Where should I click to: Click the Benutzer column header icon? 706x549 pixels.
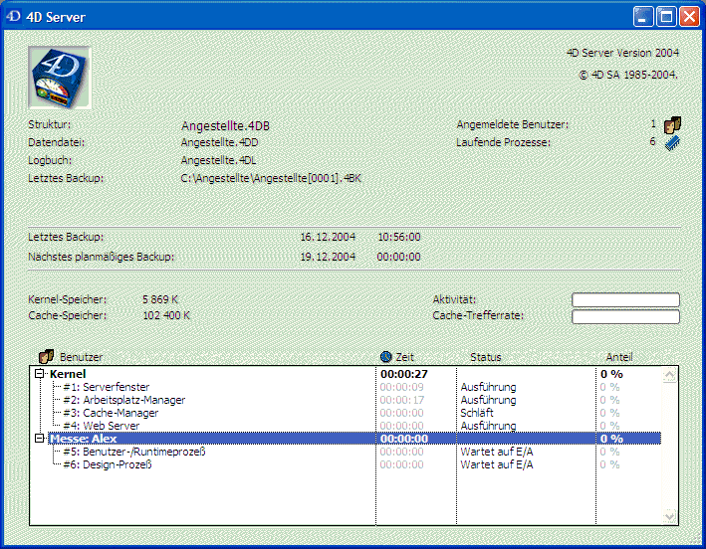tap(46, 356)
